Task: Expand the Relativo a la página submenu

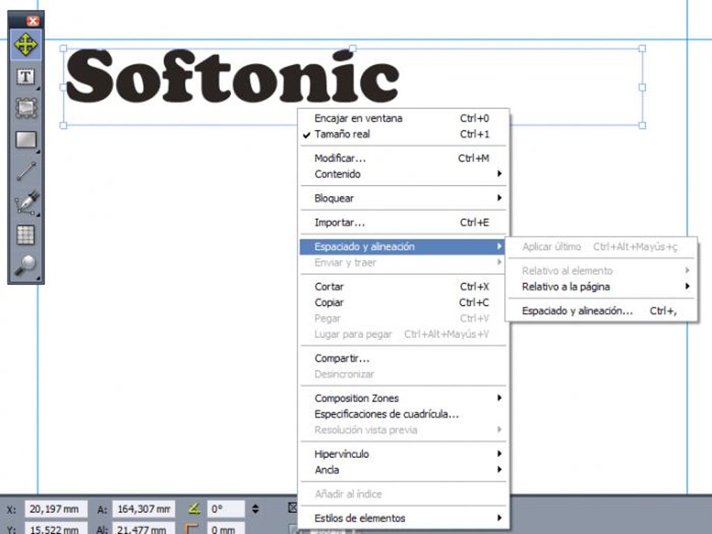Action: 602,287
